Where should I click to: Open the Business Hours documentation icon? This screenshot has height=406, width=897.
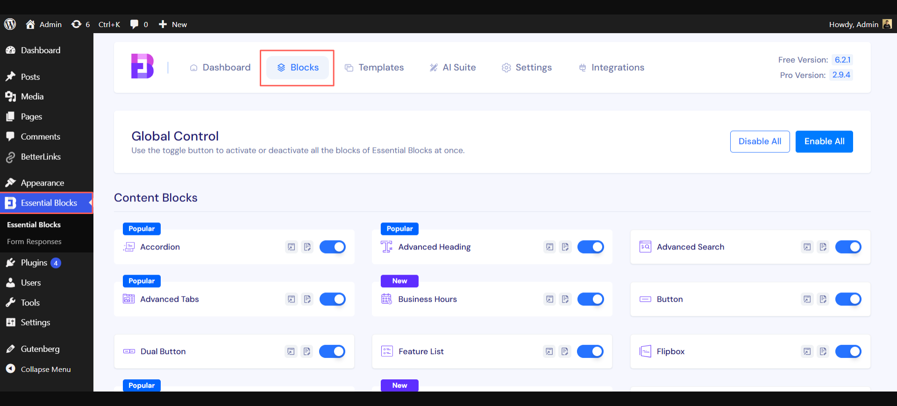coord(565,299)
